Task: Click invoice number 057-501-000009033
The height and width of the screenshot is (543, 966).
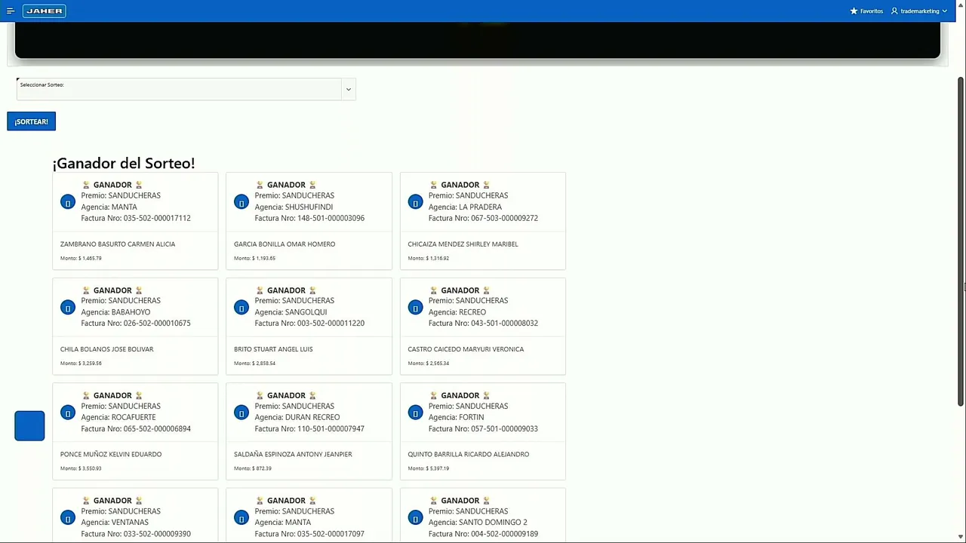Action: coord(504,428)
